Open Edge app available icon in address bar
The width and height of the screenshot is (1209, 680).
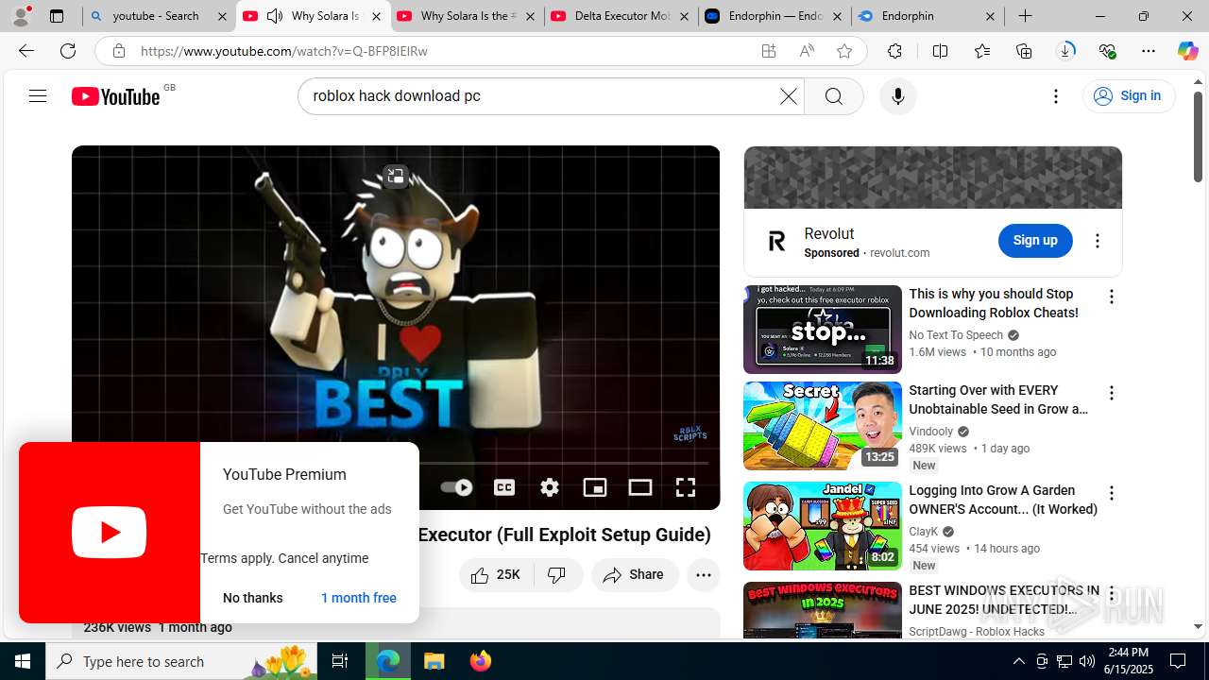coord(769,51)
